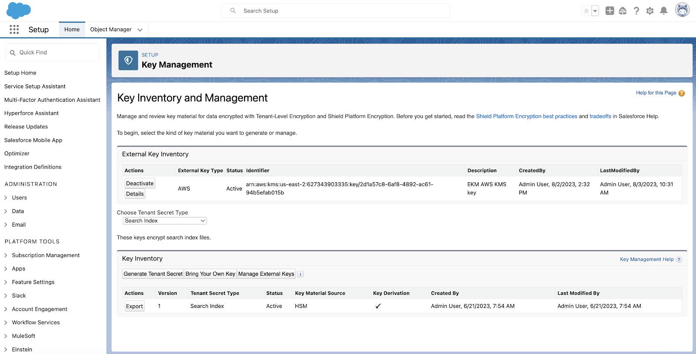The height and width of the screenshot is (354, 696).
Task: Open Setup Home in sidebar
Action: tap(20, 73)
